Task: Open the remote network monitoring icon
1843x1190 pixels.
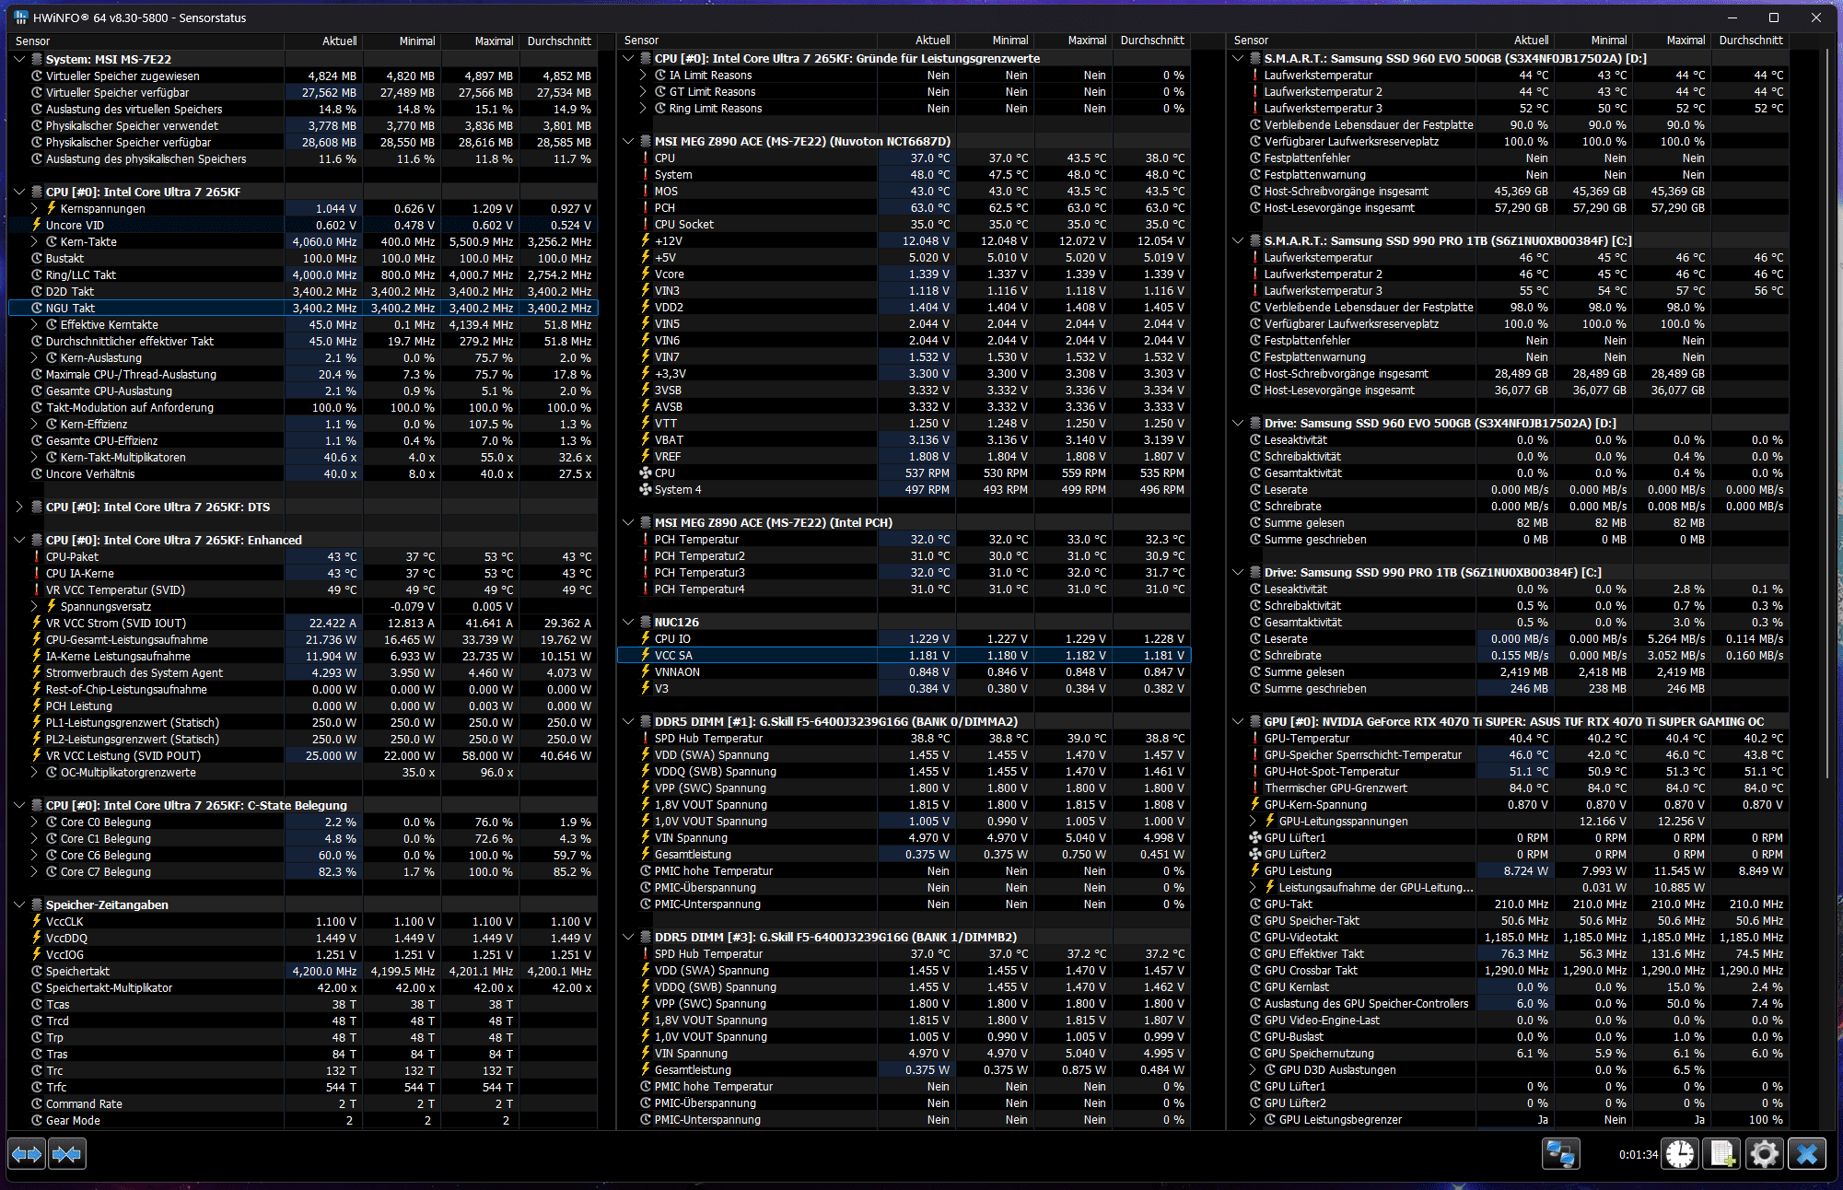Action: tap(1560, 1153)
